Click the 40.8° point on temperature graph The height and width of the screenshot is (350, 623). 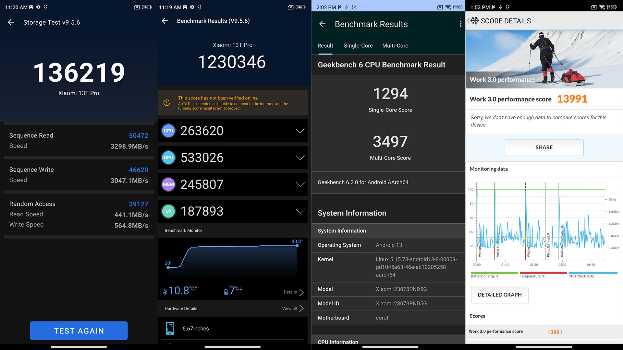coord(297,246)
